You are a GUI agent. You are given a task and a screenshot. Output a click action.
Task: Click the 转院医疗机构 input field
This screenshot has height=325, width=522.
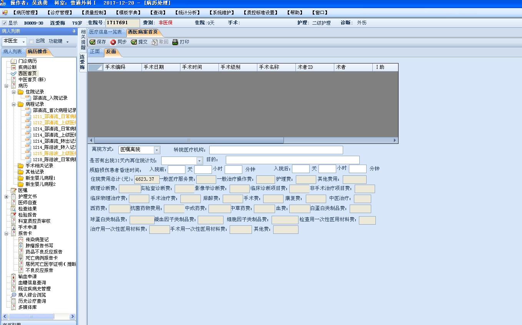276,150
